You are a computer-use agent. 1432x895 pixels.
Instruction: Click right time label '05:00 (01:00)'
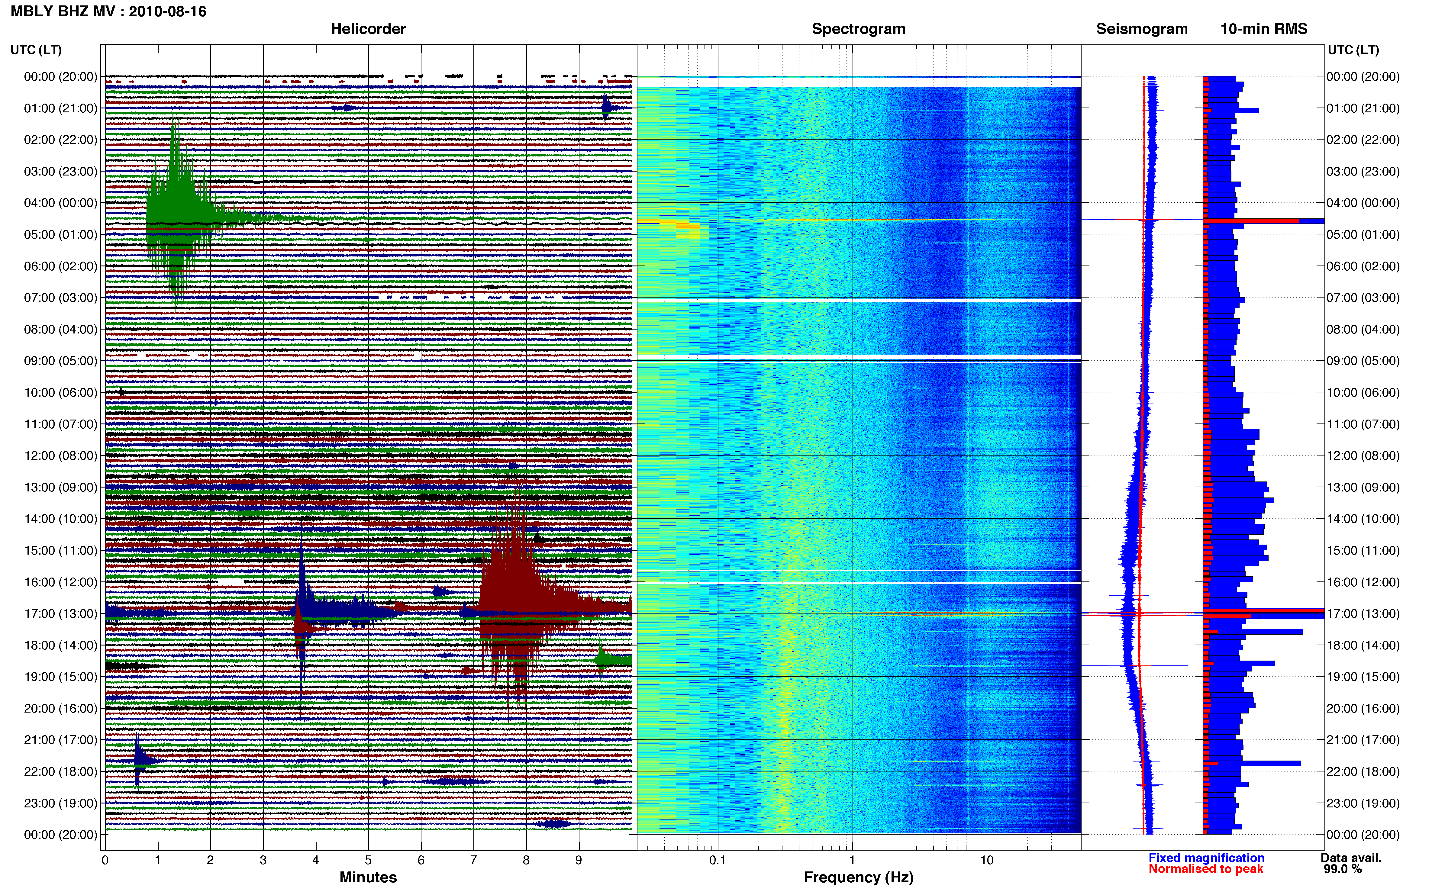pos(1363,234)
